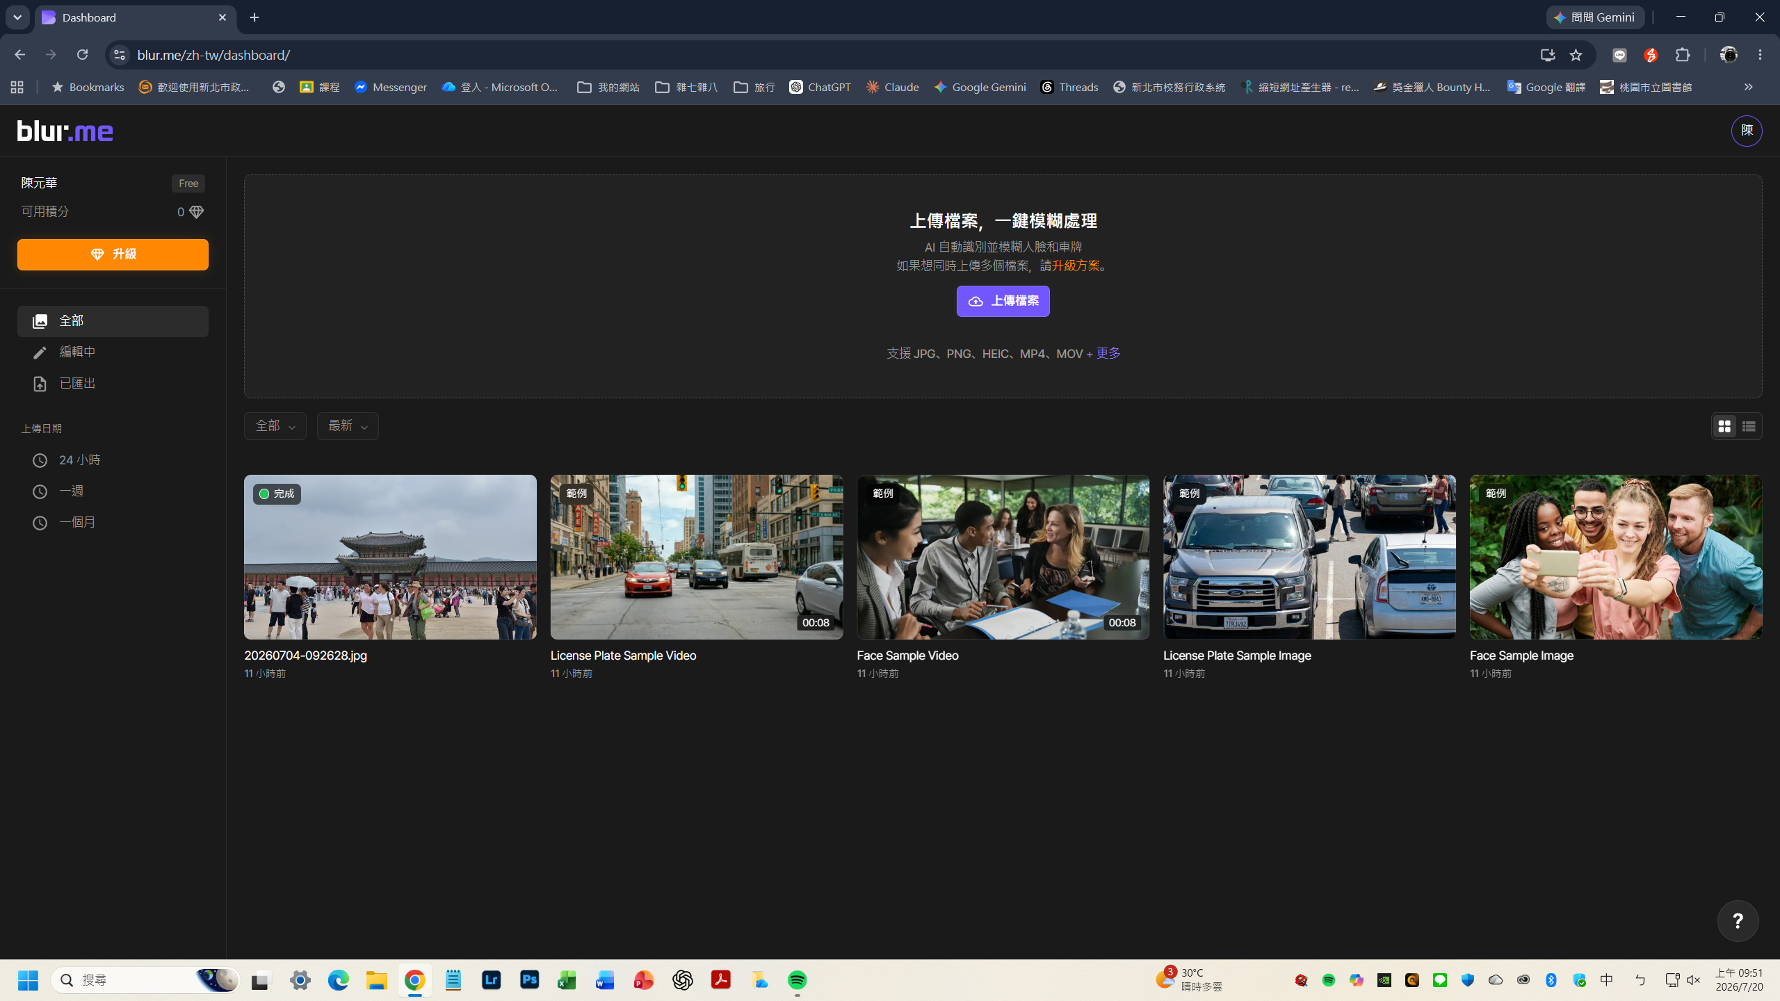Switch to grid view
The image size is (1780, 1001).
1724,426
